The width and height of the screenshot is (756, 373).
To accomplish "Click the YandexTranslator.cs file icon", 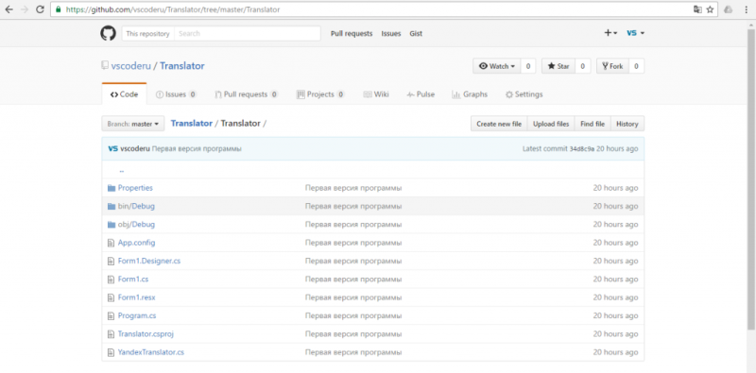I will [x=112, y=352].
